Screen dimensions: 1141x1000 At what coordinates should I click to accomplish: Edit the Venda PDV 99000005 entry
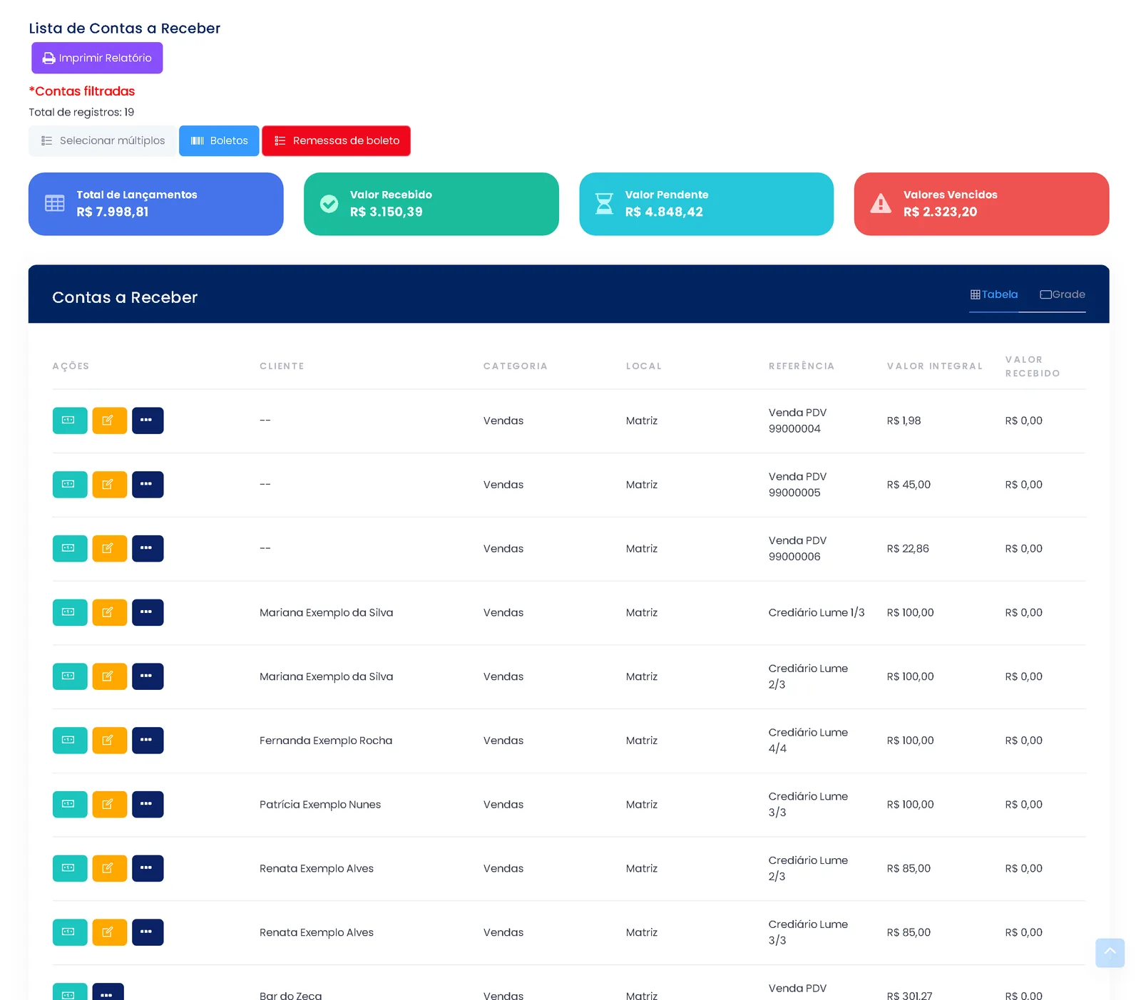point(110,485)
